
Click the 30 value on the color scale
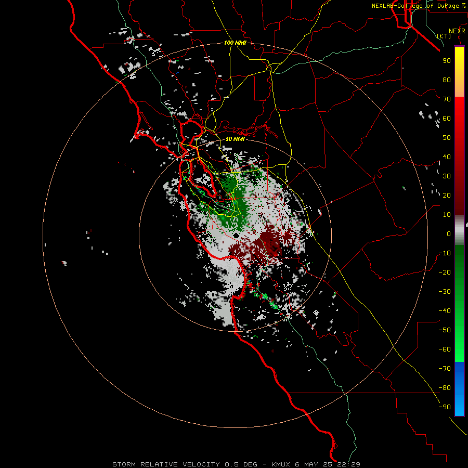447,176
